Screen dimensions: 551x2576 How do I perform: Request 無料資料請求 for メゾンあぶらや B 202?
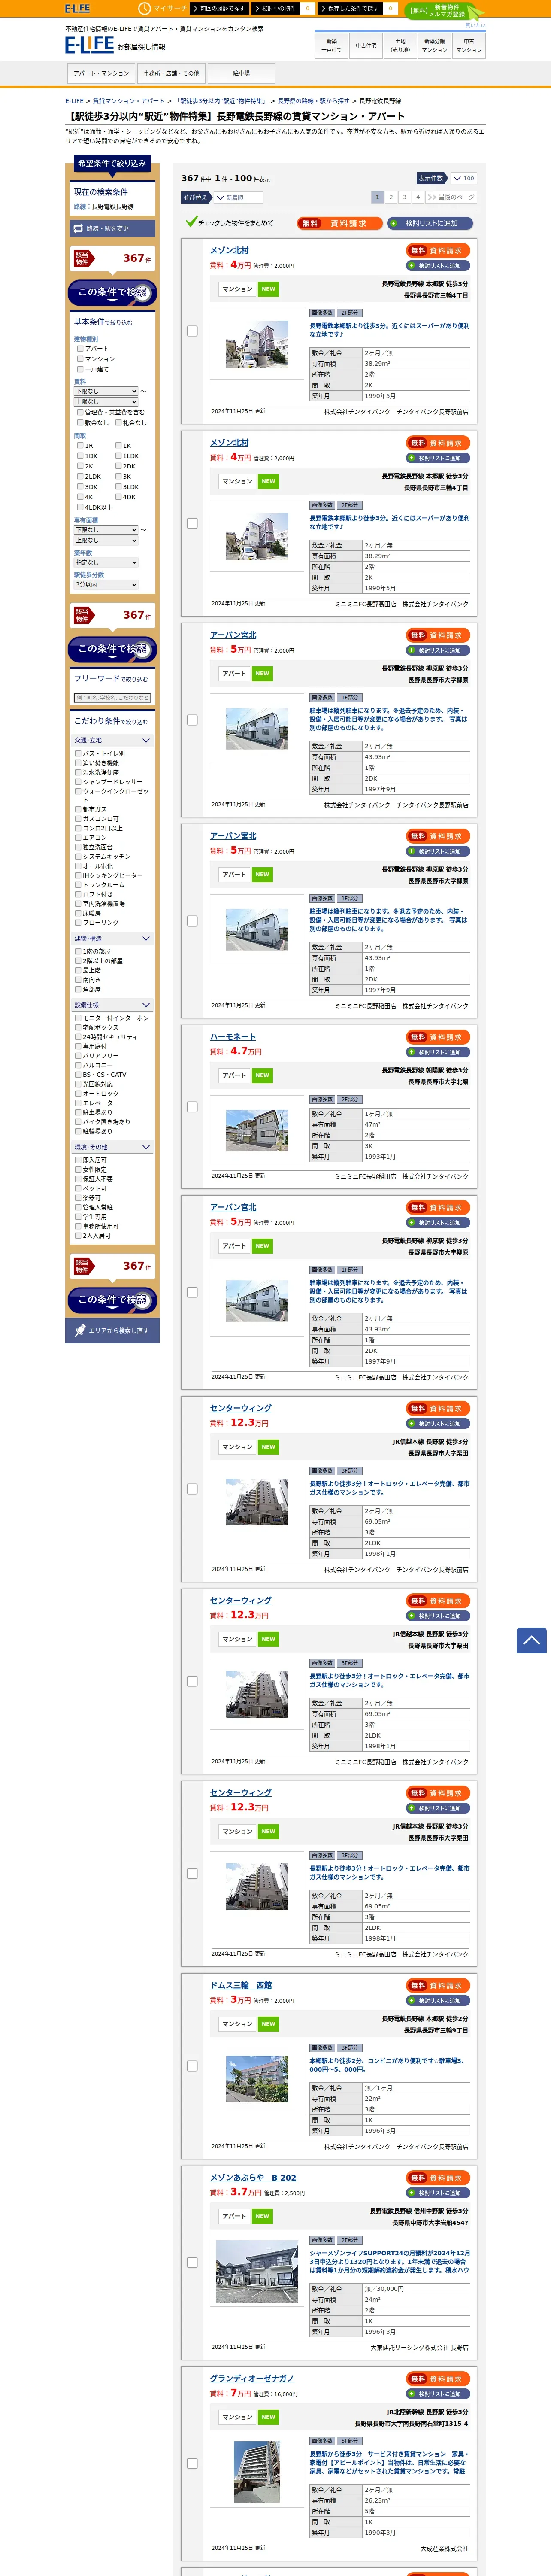coord(438,2177)
